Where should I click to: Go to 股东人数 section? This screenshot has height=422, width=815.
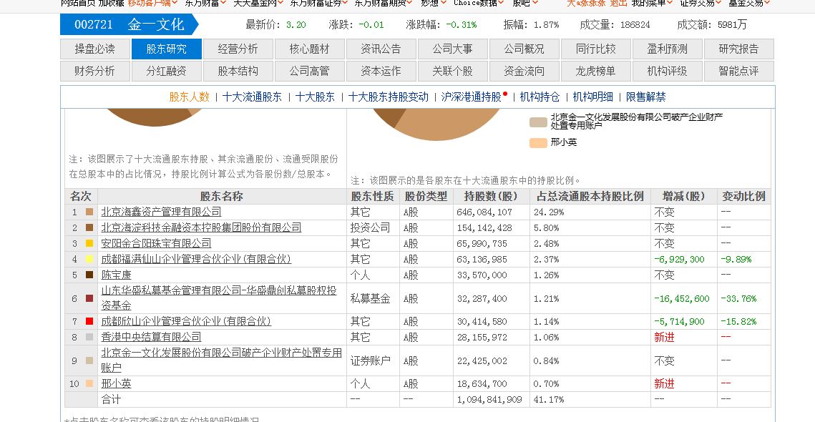[x=189, y=97]
